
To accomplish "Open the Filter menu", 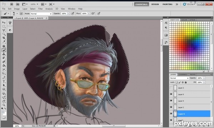I will pos(40,9).
